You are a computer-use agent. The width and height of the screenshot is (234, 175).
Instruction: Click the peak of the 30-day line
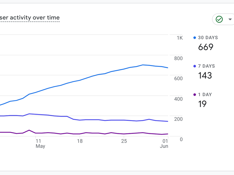click(x=143, y=65)
